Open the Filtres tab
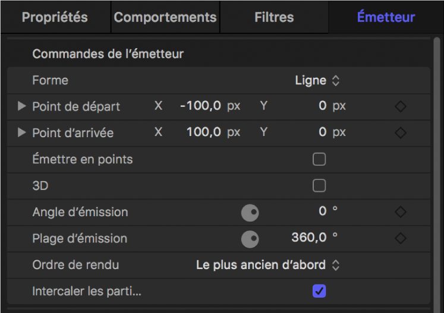Image resolution: width=444 pixels, height=313 pixels. pos(274,17)
